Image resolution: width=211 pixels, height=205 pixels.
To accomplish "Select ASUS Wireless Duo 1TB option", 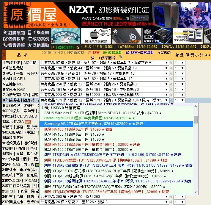I will point(116,113).
